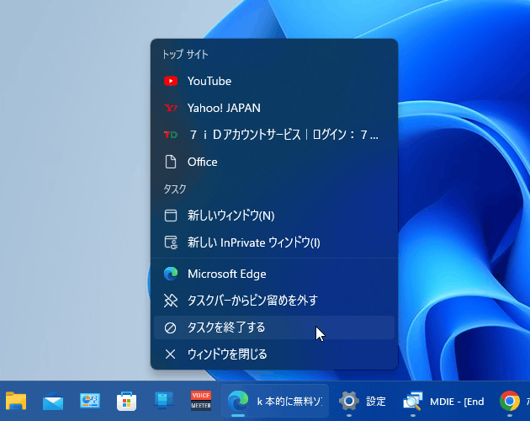Image resolution: width=530 pixels, height=421 pixels.
Task: Open File Explorer folder icon on taskbar
Action: [16, 402]
